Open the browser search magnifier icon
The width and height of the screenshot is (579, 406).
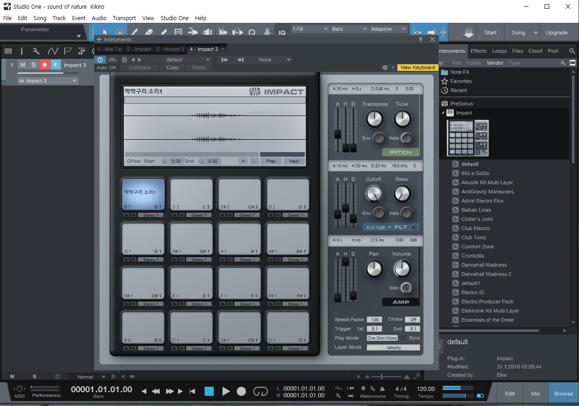tap(572, 51)
